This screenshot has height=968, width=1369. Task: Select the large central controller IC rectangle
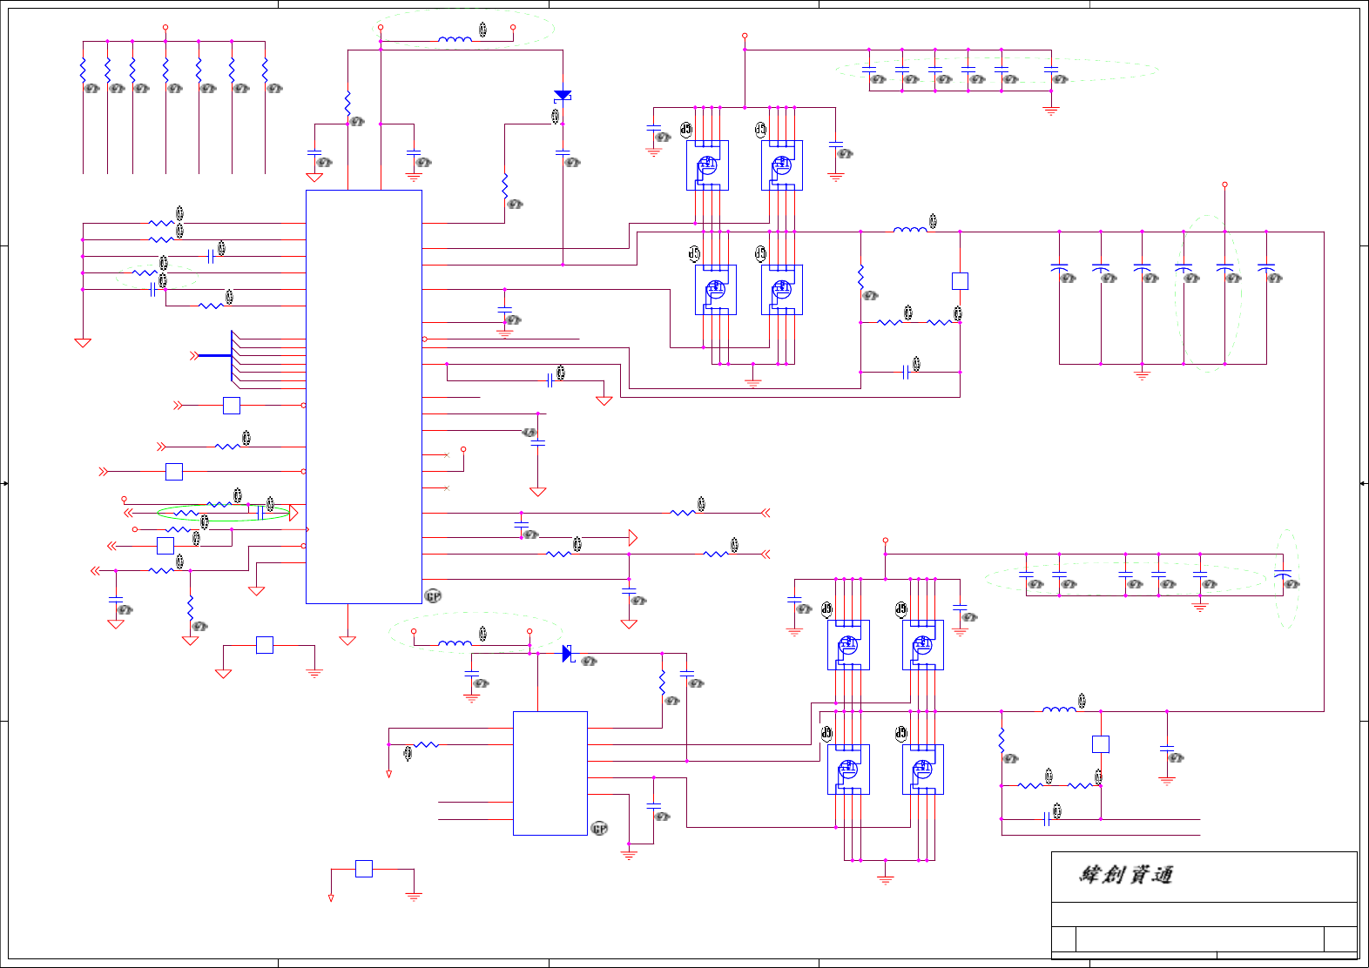coord(364,397)
